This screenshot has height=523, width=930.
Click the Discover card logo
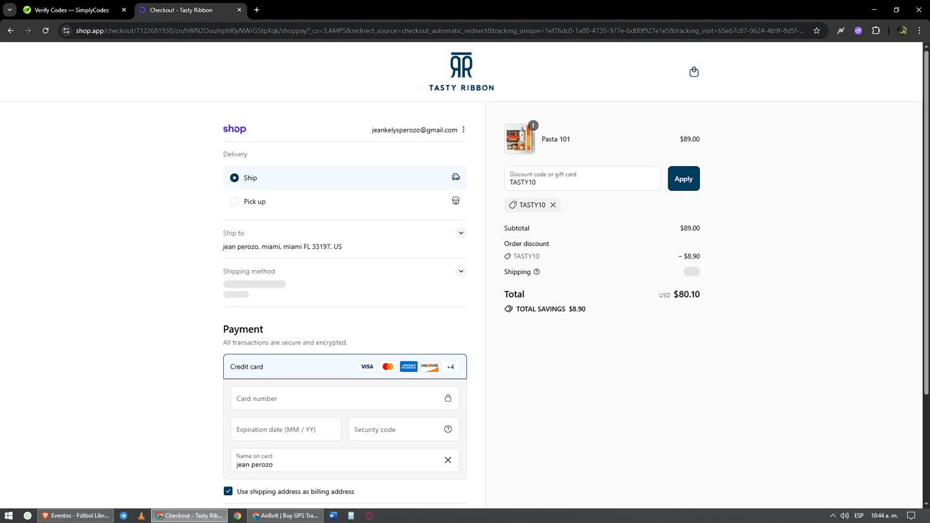[430, 366]
